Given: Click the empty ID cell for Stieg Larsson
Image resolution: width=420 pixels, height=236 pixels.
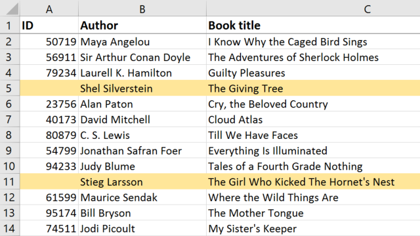Looking at the screenshot, I should pyautogui.click(x=49, y=182).
